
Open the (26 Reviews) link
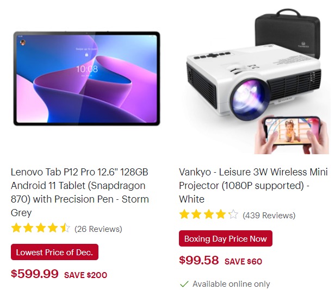point(98,229)
